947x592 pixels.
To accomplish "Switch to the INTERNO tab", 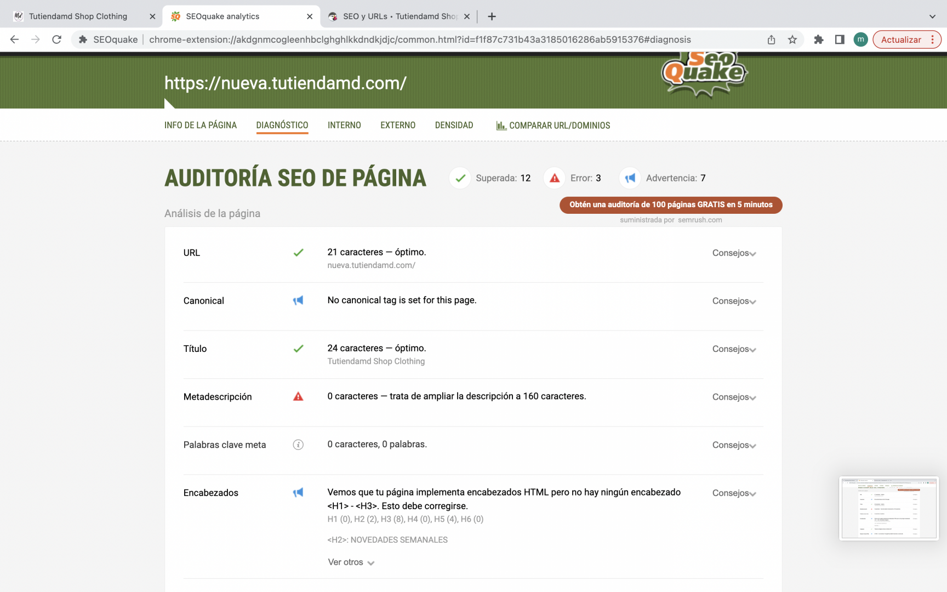I will coord(344,126).
